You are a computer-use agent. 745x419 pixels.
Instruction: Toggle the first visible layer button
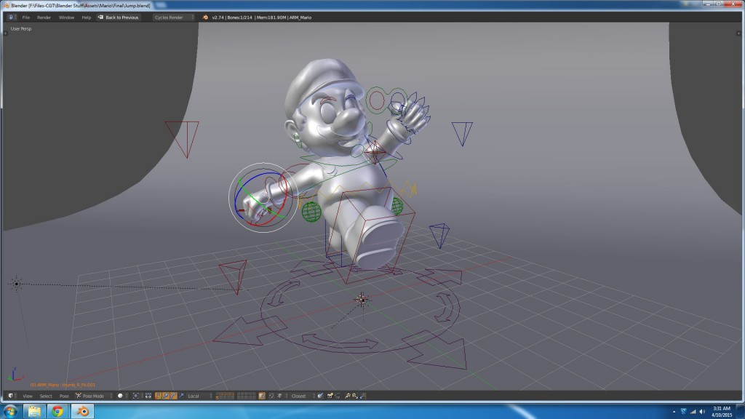[218, 395]
